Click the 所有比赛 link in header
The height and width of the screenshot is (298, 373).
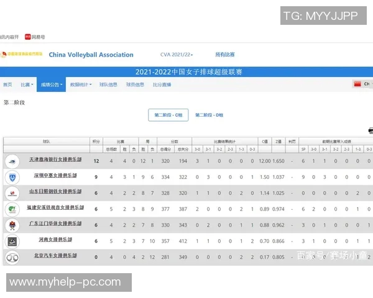(x=225, y=55)
